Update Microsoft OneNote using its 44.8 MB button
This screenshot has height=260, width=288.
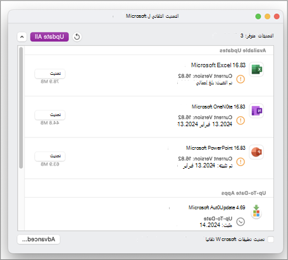tap(50, 115)
